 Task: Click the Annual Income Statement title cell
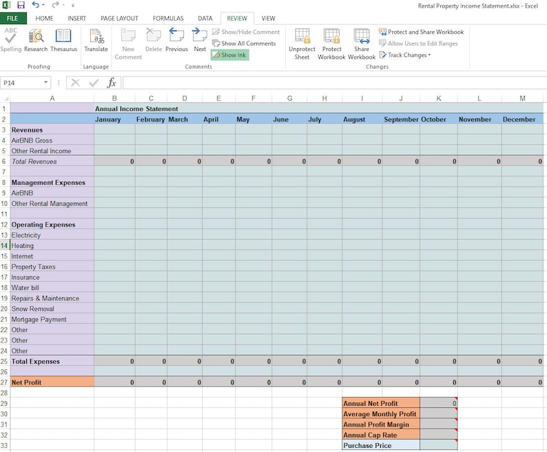coord(136,109)
